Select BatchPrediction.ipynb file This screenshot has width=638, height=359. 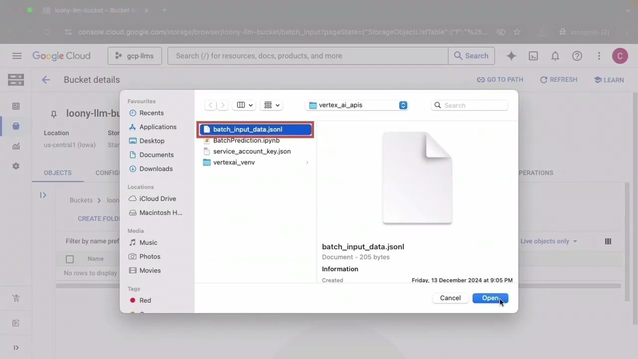click(x=246, y=141)
